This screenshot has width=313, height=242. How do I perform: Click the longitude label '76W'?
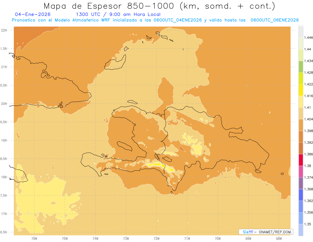[x=34, y=239]
